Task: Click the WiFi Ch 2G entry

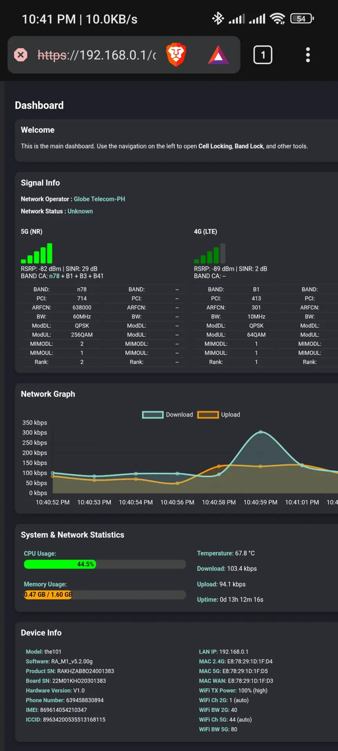Action: [x=224, y=700]
